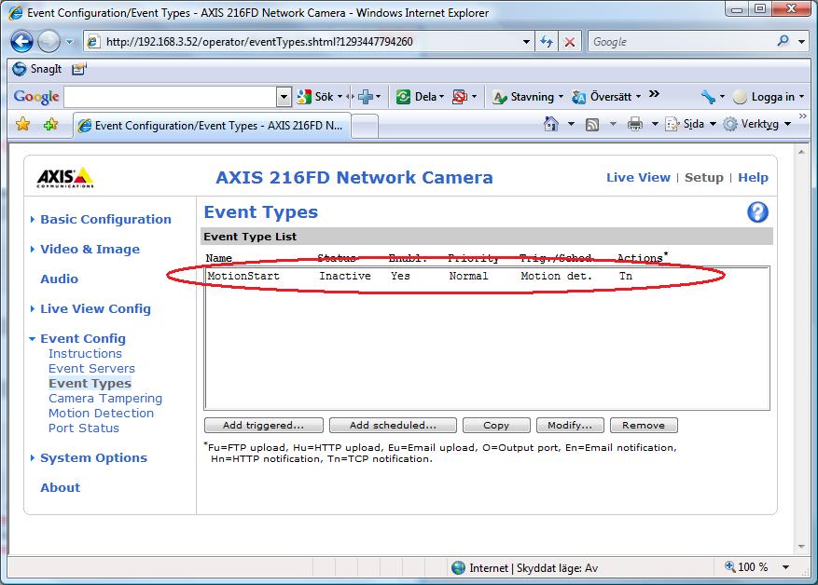Open the Event Servers page
The image size is (818, 585).
pos(91,368)
